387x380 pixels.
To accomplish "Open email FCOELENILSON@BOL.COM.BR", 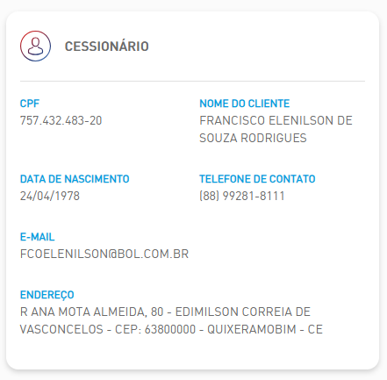I will pos(104,254).
